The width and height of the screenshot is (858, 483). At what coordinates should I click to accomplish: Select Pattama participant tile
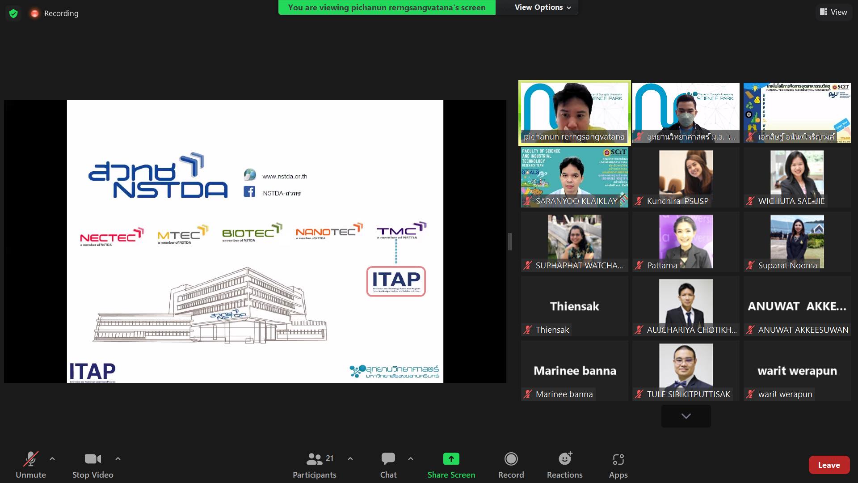point(686,241)
